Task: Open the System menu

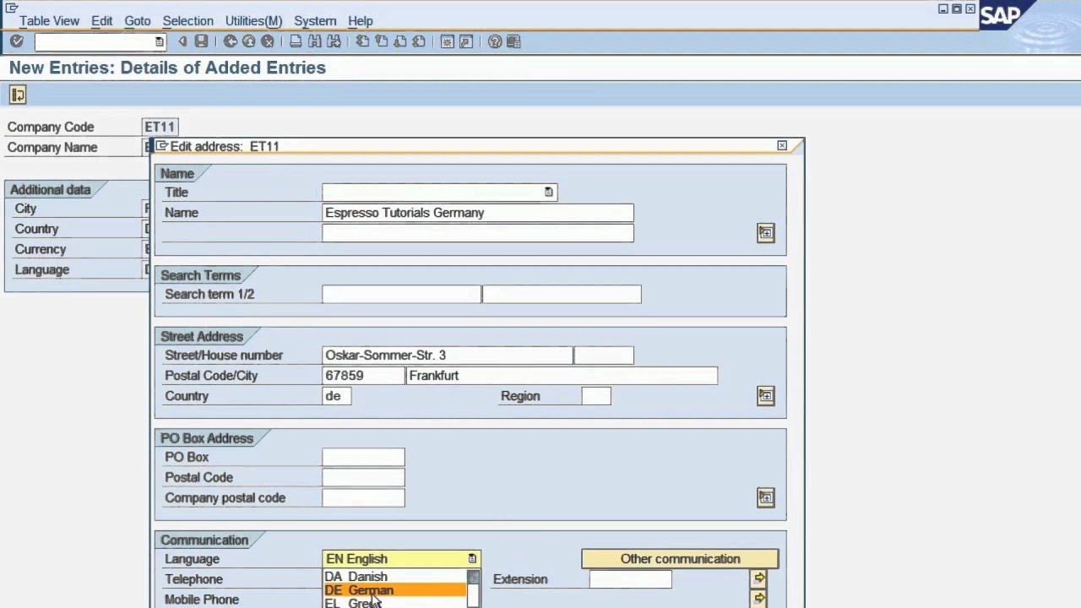Action: (315, 20)
